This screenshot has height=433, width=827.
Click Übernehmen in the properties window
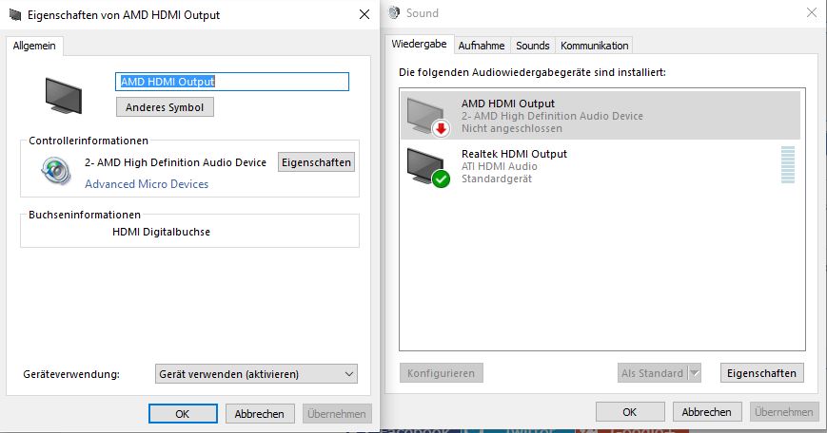click(337, 413)
